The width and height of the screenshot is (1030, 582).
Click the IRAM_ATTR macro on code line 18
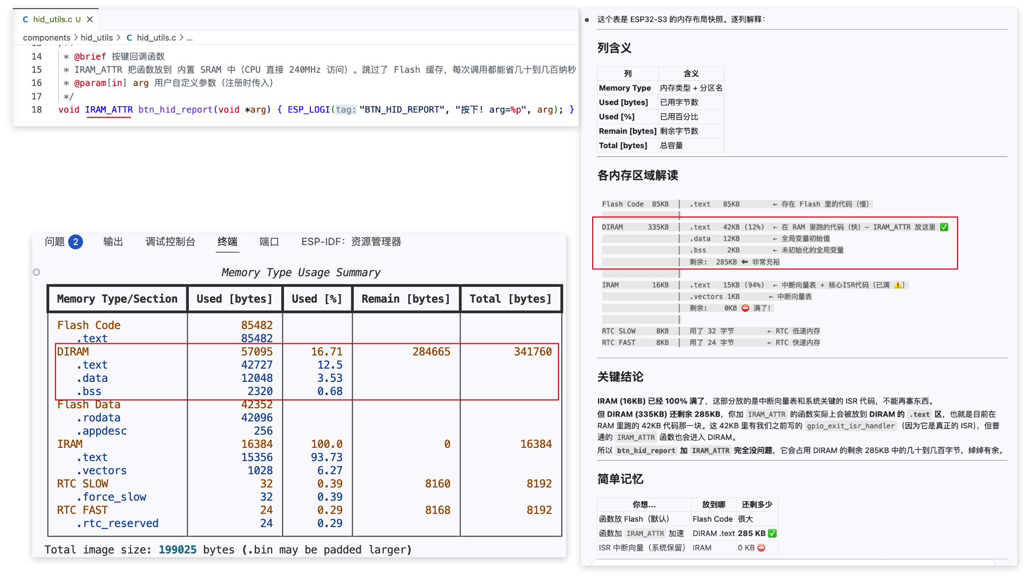pyautogui.click(x=109, y=110)
